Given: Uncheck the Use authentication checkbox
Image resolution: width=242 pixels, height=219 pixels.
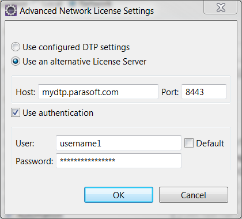Looking at the screenshot, I should pos(16,112).
